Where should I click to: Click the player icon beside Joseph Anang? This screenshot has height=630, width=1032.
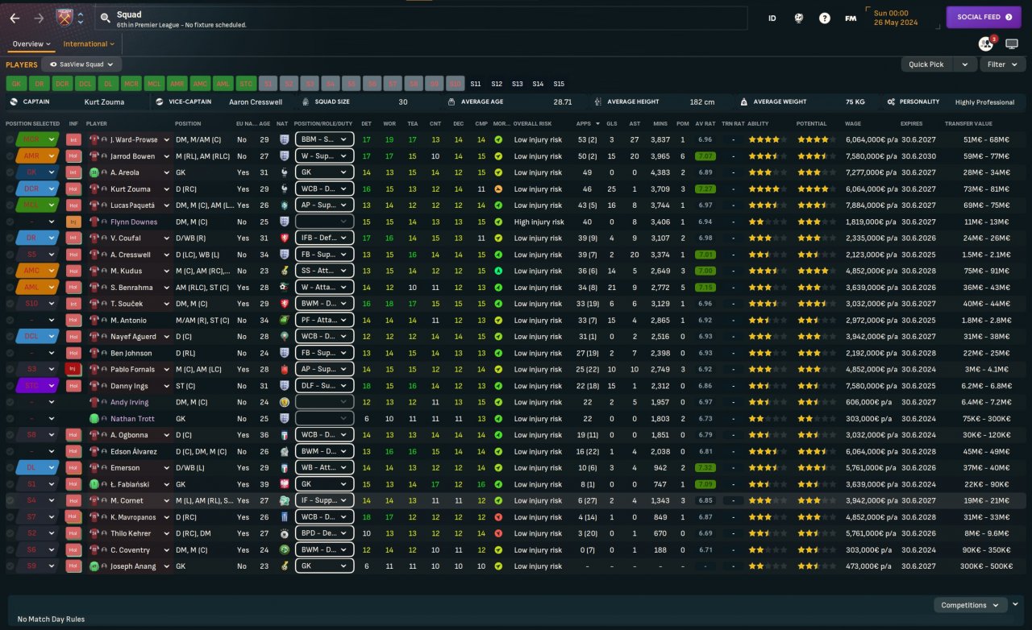(94, 566)
